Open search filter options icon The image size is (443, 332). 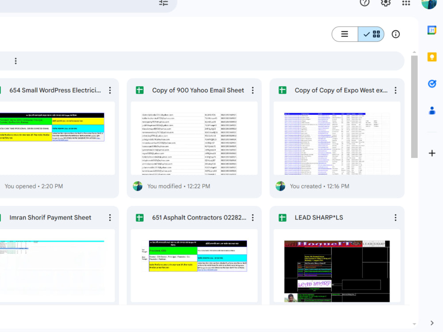(163, 3)
